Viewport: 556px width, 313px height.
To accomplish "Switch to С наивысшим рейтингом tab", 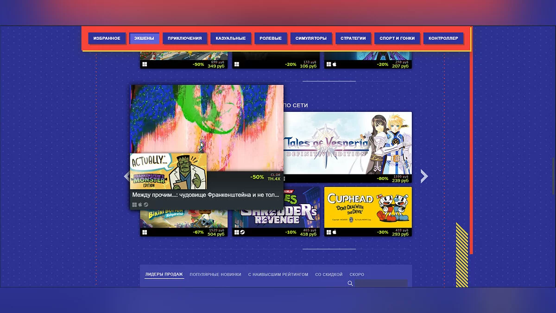I will pyautogui.click(x=278, y=275).
